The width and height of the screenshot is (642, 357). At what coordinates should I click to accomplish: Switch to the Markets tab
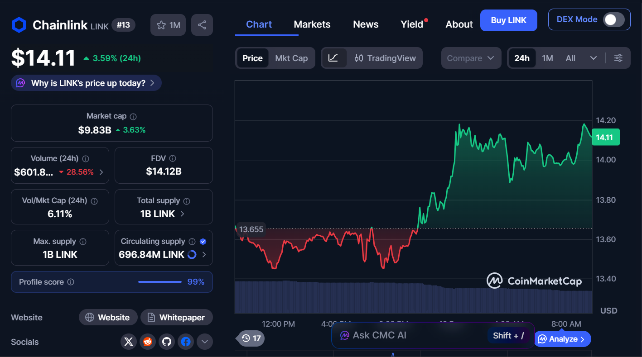[x=312, y=24]
